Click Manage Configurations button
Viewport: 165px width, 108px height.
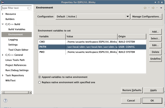(147, 17)
